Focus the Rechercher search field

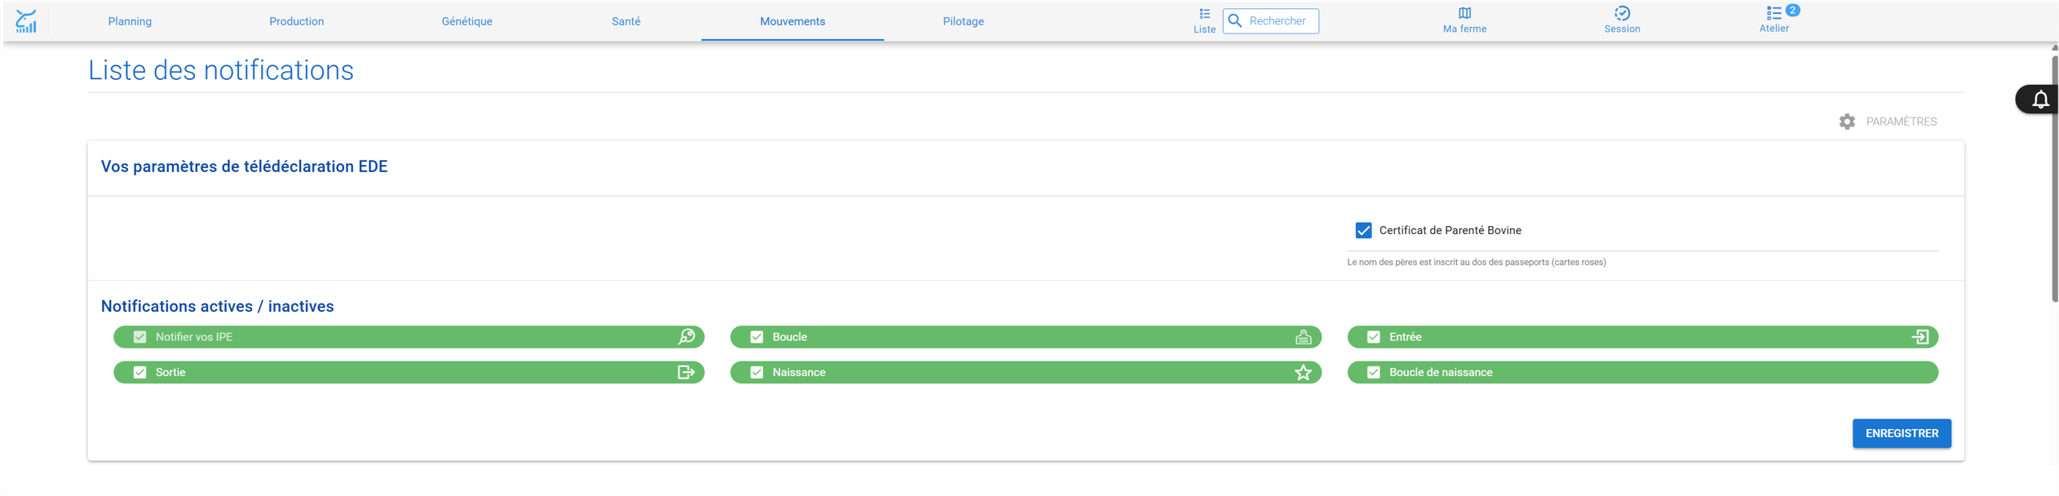[x=1270, y=21]
